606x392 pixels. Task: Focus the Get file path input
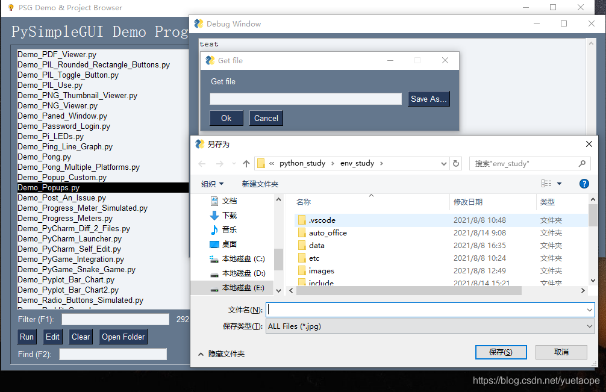pyautogui.click(x=305, y=99)
